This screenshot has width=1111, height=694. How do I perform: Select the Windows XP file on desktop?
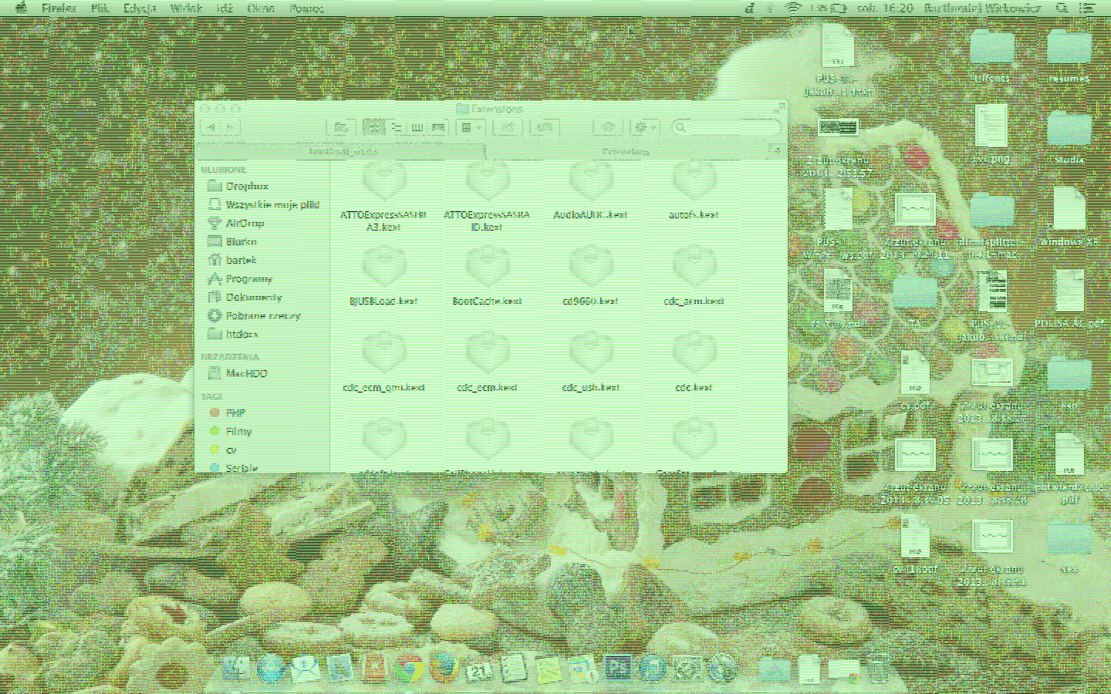(1069, 207)
